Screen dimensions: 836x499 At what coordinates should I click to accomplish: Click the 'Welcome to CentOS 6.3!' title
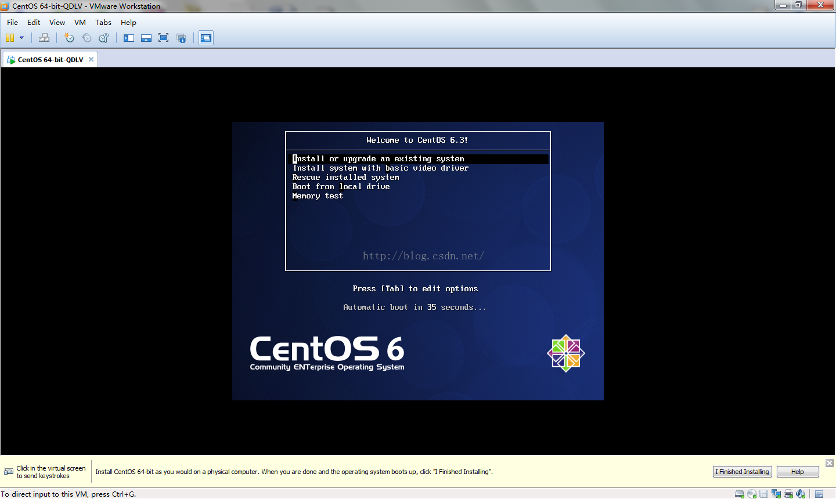click(x=417, y=140)
